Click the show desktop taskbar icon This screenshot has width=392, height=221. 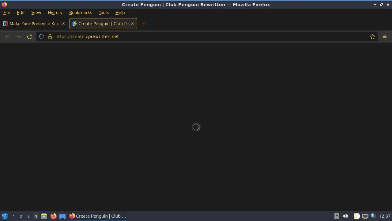click(62, 216)
